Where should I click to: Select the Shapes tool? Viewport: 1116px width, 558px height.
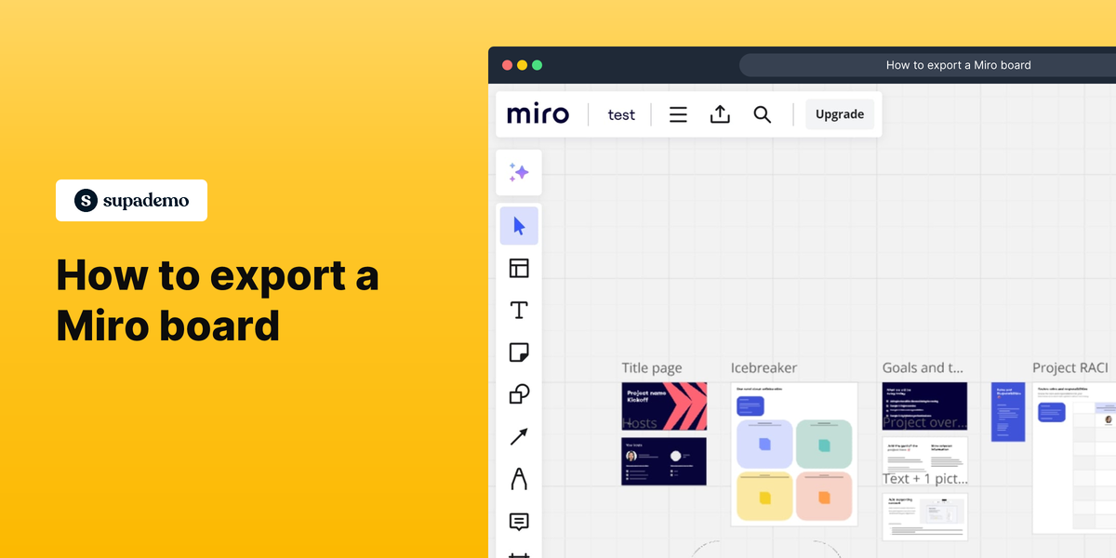(x=519, y=394)
